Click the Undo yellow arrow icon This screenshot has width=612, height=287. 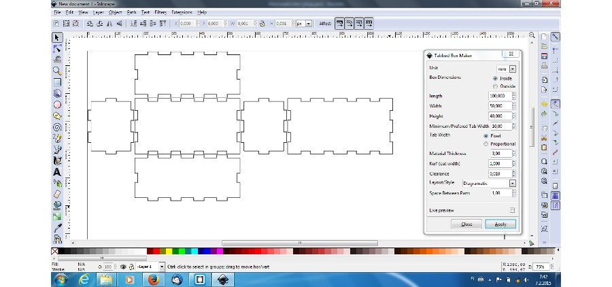[544, 104]
